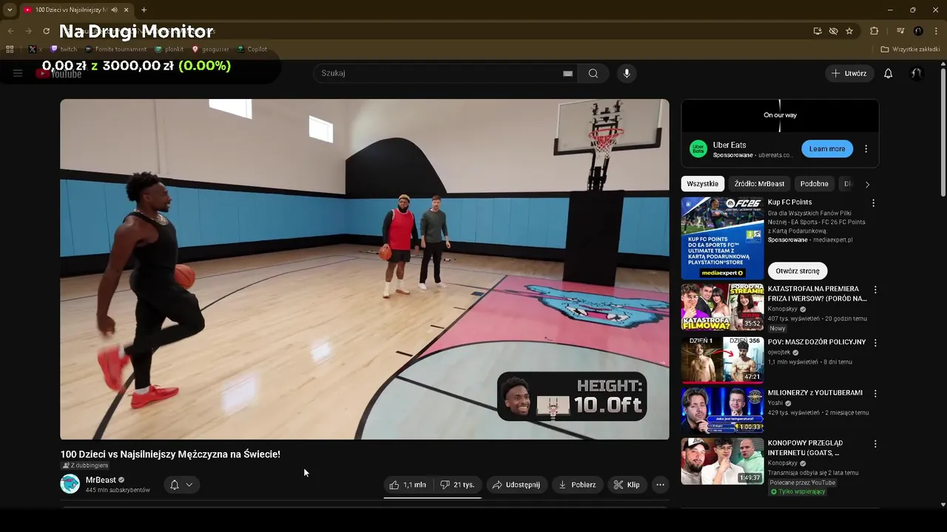Open the YouTube account avatar menu
This screenshot has height=532, width=947.
click(x=916, y=73)
